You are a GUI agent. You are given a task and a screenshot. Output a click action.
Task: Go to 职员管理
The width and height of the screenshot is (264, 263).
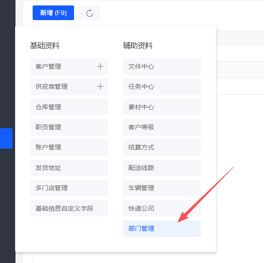pos(69,127)
